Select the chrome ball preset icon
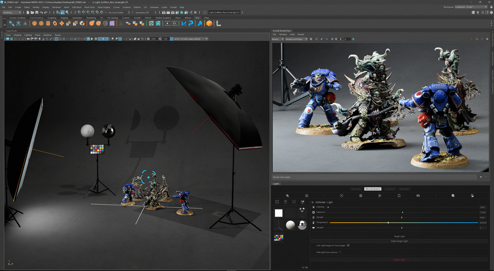Screen dimensions: 494x271 pos(302,226)
